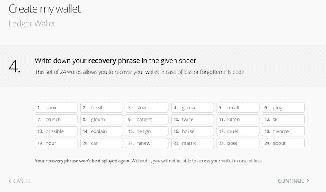Click word 5 field "recall"

pyautogui.click(x=238, y=108)
